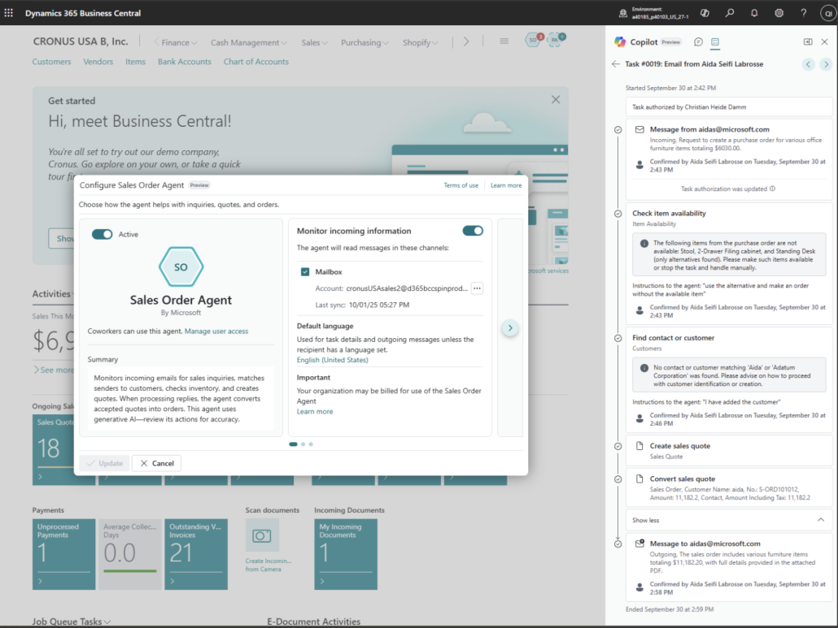Click the outgoing Message to aidas envelope icon

coord(639,544)
